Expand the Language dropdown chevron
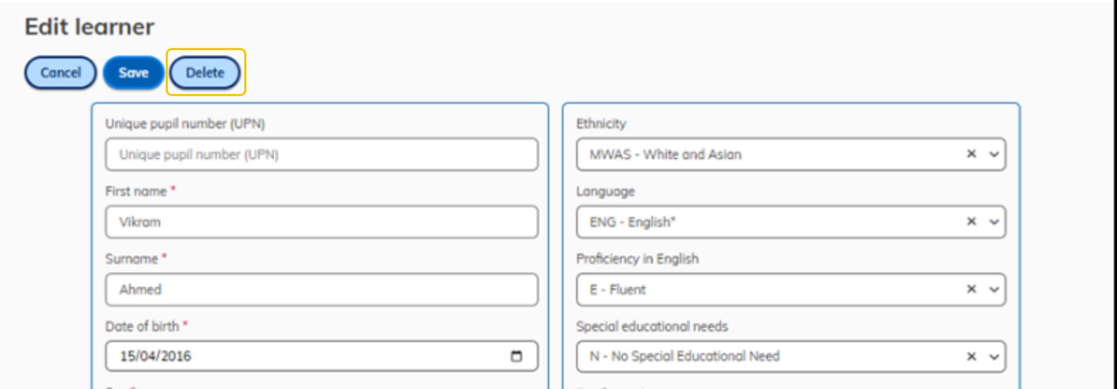This screenshot has height=389, width=1117. click(994, 222)
